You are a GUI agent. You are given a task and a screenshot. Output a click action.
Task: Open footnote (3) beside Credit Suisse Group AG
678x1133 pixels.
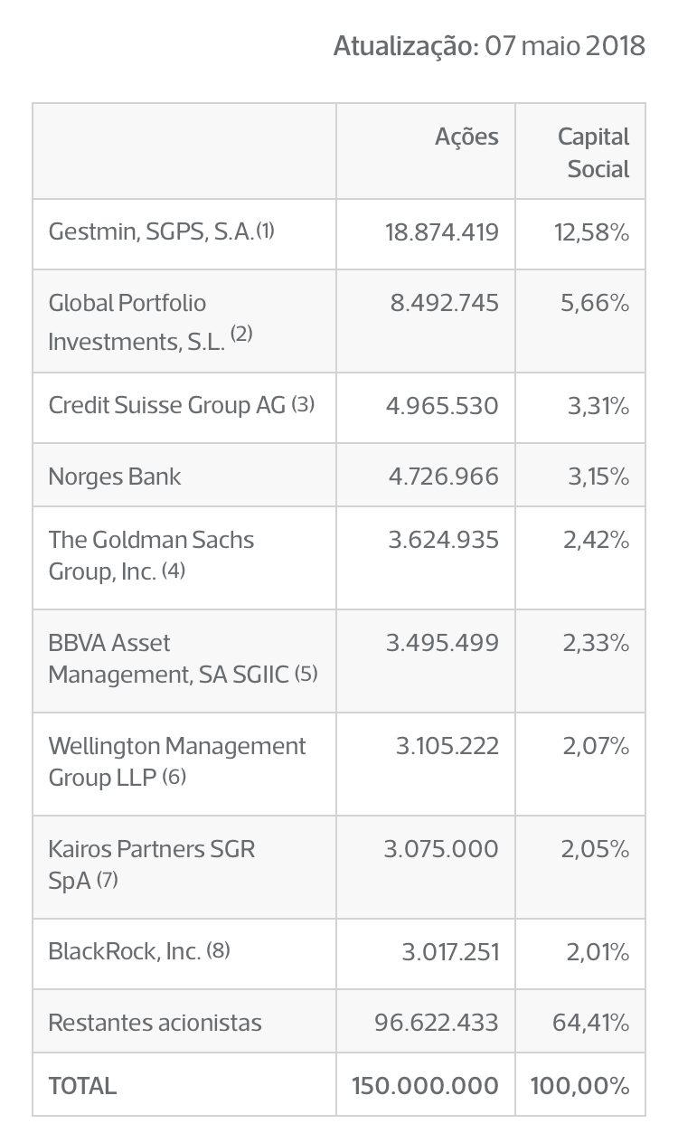[x=303, y=403]
